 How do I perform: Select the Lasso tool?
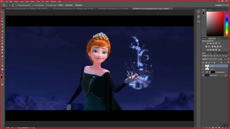2,18
